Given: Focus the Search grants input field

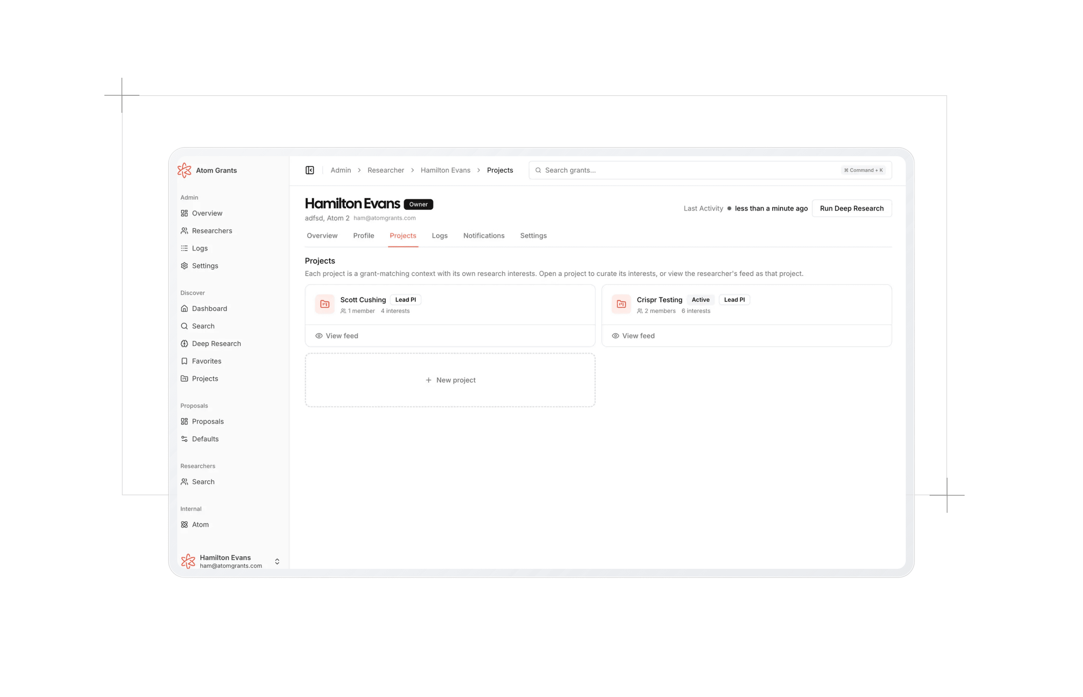Looking at the screenshot, I should tap(710, 170).
